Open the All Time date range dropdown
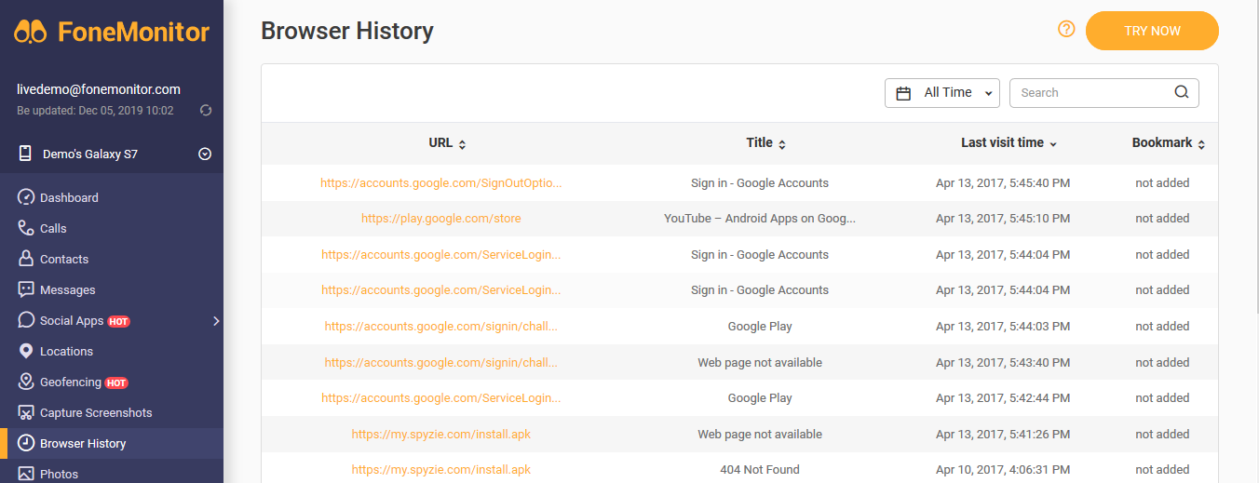Viewport: 1259px width, 483px height. click(x=942, y=93)
